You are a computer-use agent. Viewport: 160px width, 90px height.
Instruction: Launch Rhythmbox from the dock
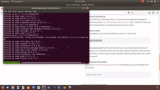18,87
